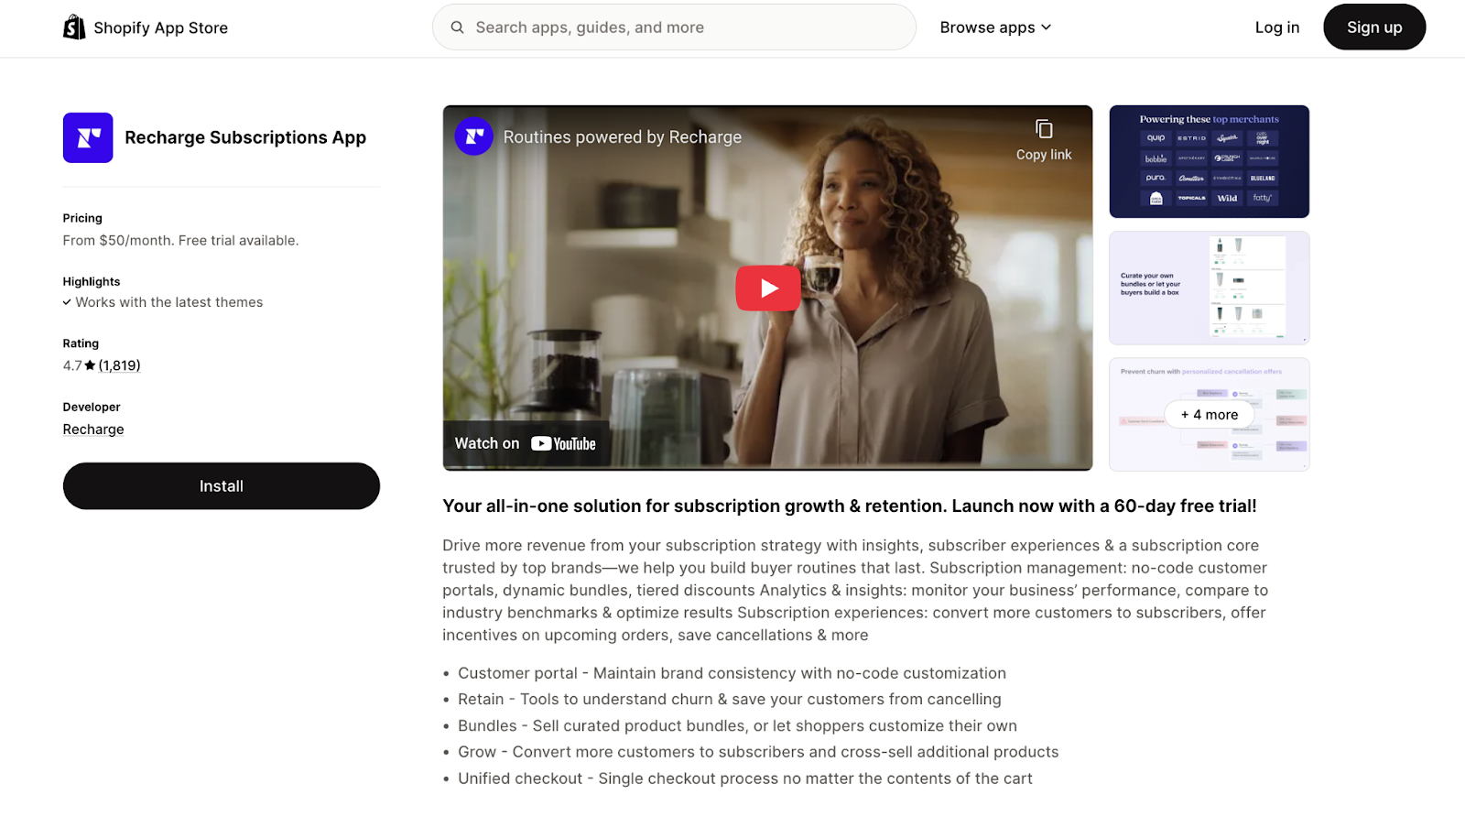Expand the Browse apps dropdown
The width and height of the screenshot is (1465, 816).
(x=995, y=27)
